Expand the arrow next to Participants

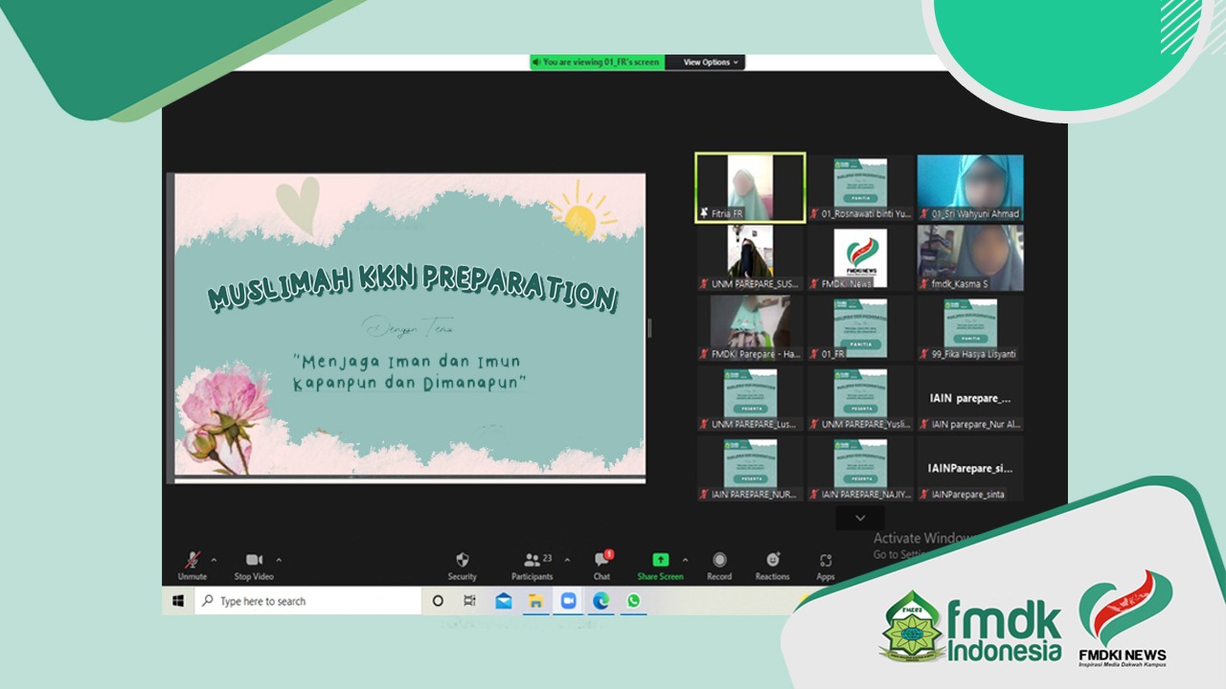pos(567,560)
